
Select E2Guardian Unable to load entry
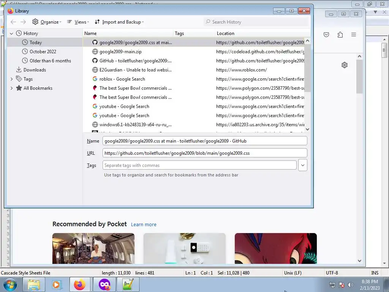(x=193, y=70)
